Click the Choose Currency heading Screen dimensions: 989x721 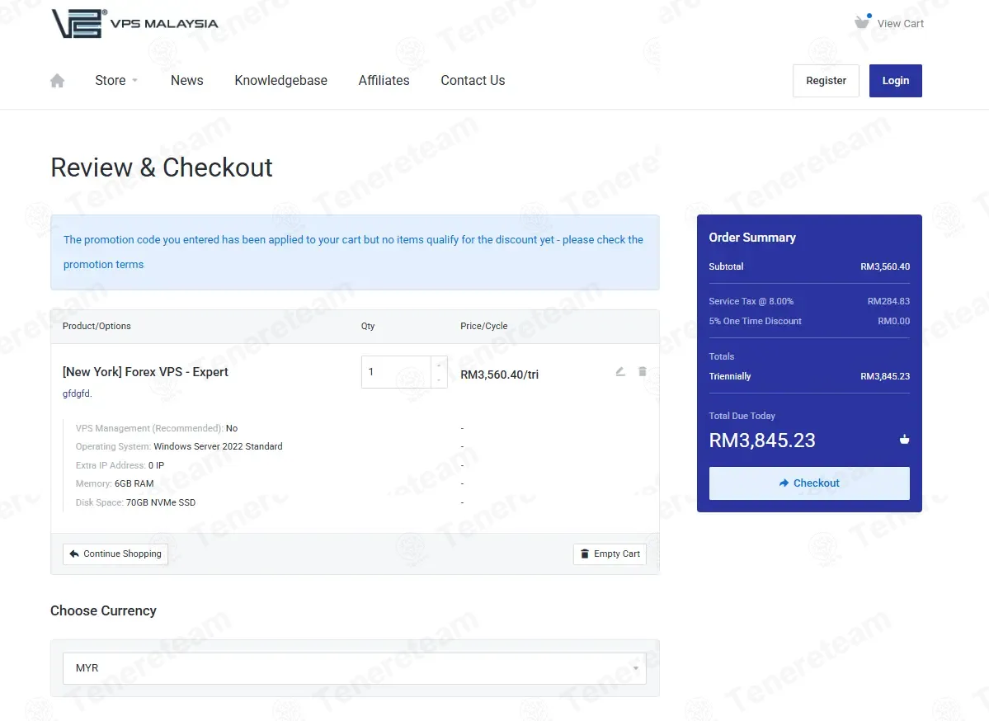coord(103,610)
